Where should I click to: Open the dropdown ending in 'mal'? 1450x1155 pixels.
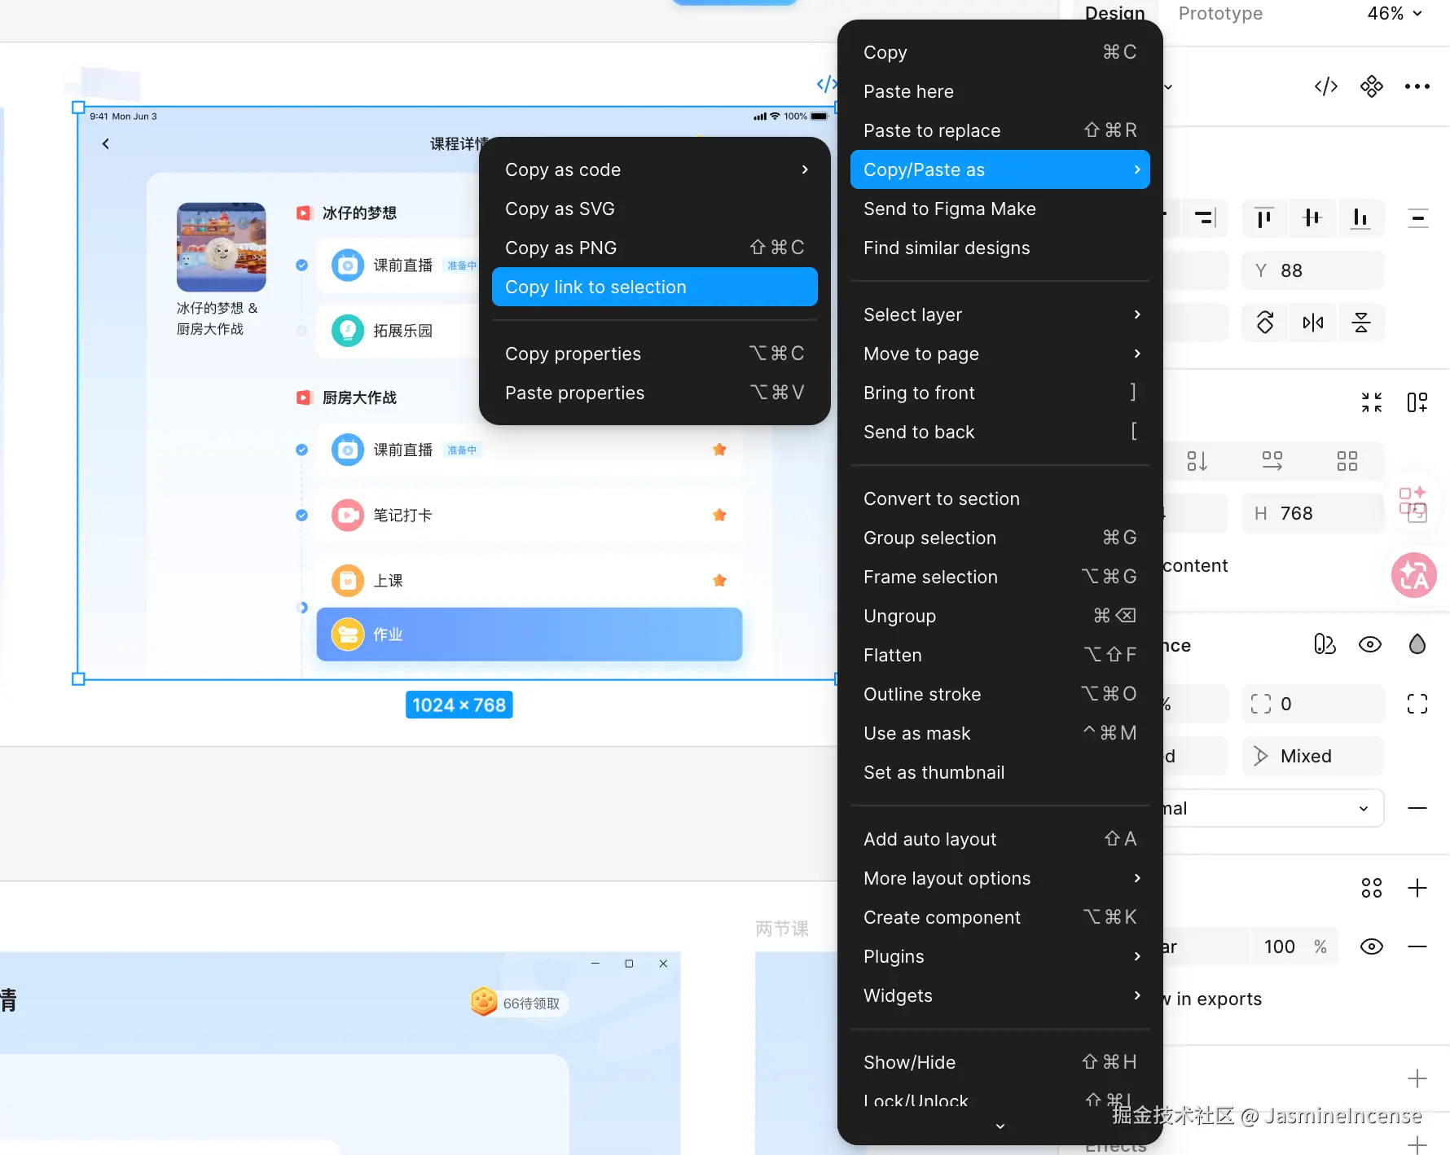tap(1272, 808)
